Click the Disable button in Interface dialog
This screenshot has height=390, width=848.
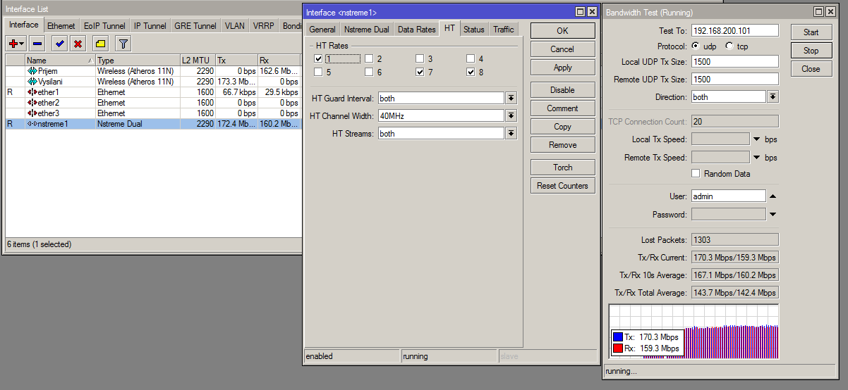pos(562,90)
